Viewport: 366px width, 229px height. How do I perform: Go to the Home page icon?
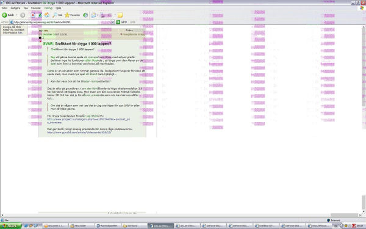click(x=47, y=15)
